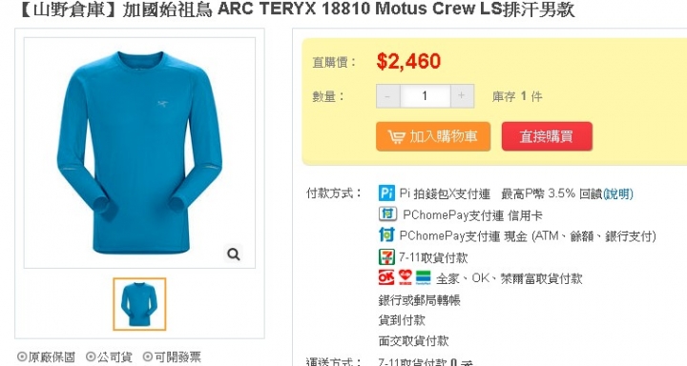Click the 7-11 pickup payment icon
This screenshot has height=366, width=687.
[x=386, y=256]
